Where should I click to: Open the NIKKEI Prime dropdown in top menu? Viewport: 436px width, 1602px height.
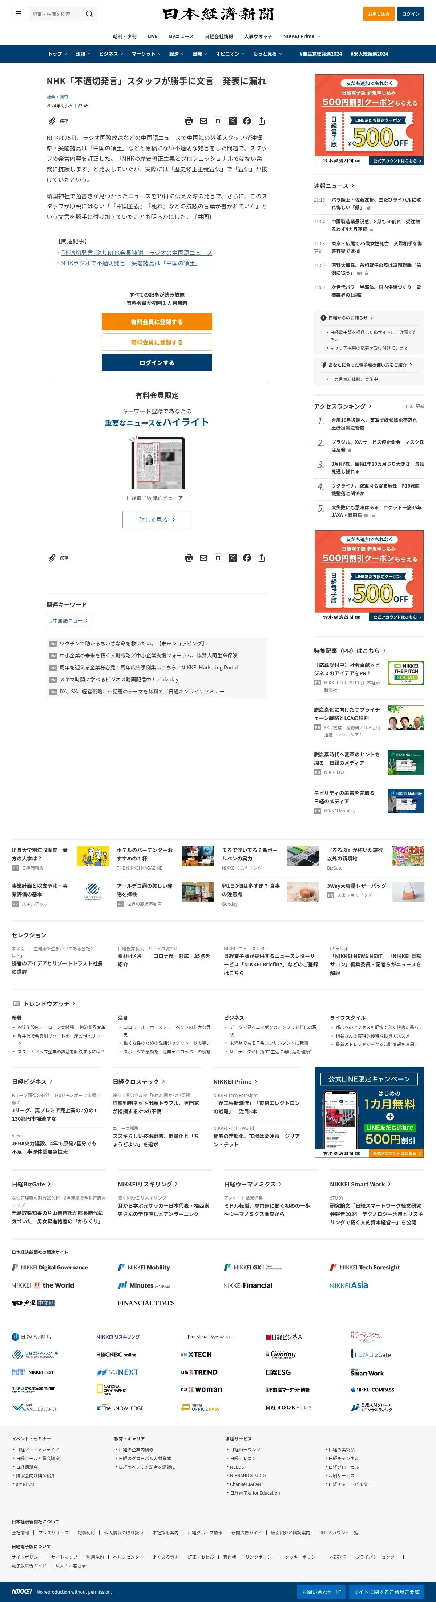pyautogui.click(x=302, y=36)
